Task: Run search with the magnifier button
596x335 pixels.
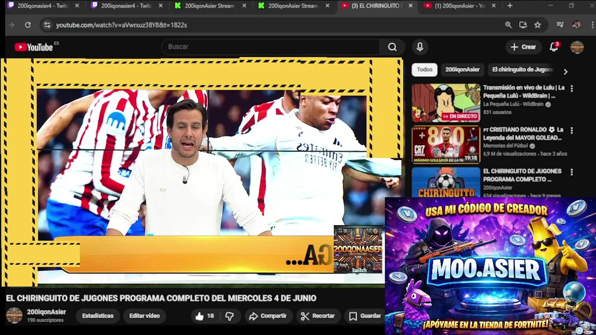Action: click(x=393, y=47)
